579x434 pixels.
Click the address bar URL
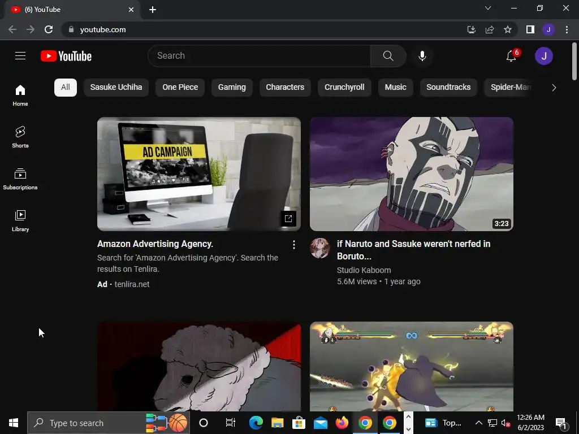coord(103,29)
